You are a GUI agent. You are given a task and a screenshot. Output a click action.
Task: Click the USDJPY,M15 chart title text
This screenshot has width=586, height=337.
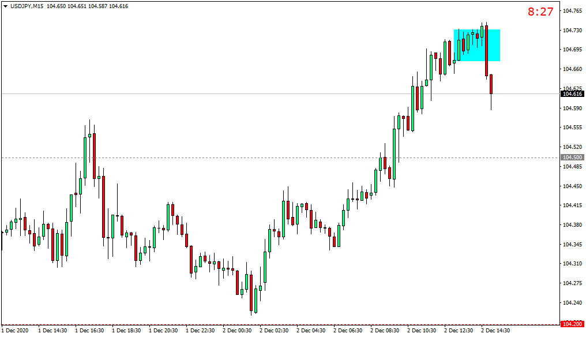[27, 6]
